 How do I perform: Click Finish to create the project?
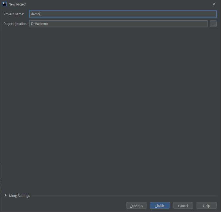pos(160,205)
